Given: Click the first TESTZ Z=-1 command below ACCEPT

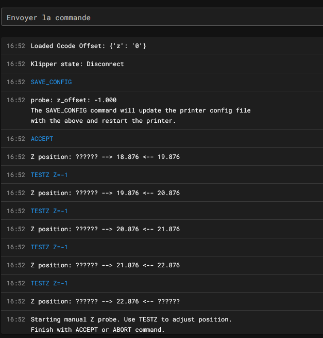Looking at the screenshot, I should [x=49, y=175].
